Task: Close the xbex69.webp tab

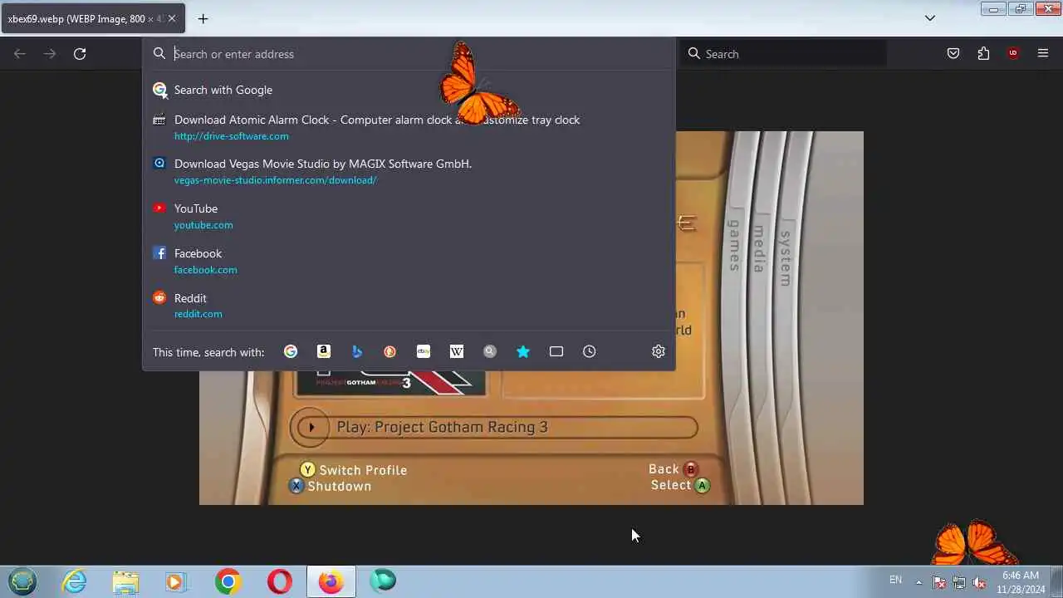Action: point(172,18)
